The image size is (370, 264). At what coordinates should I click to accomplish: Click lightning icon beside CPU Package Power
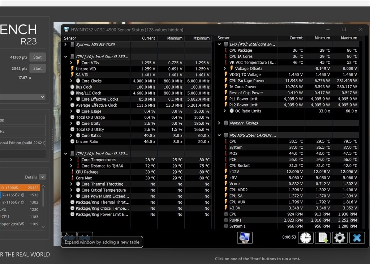tap(226, 81)
